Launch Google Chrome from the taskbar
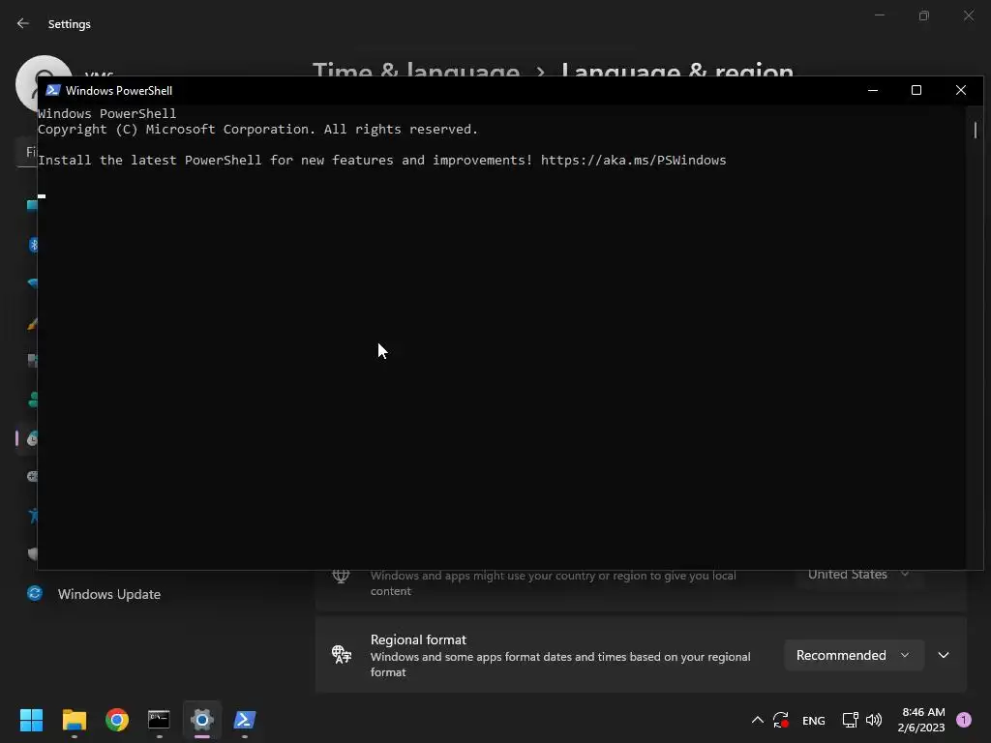The image size is (991, 743). tap(117, 720)
